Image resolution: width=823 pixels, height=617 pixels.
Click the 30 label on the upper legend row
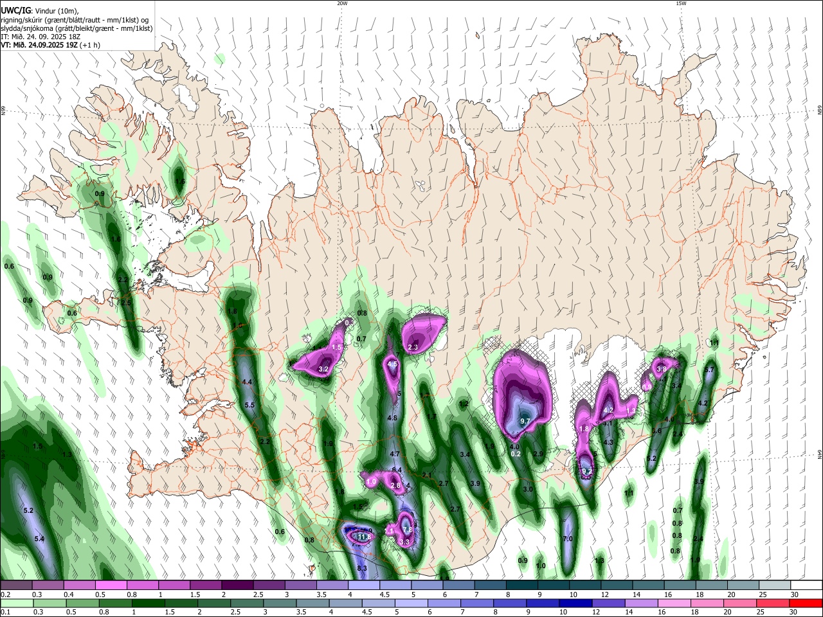coord(794,595)
